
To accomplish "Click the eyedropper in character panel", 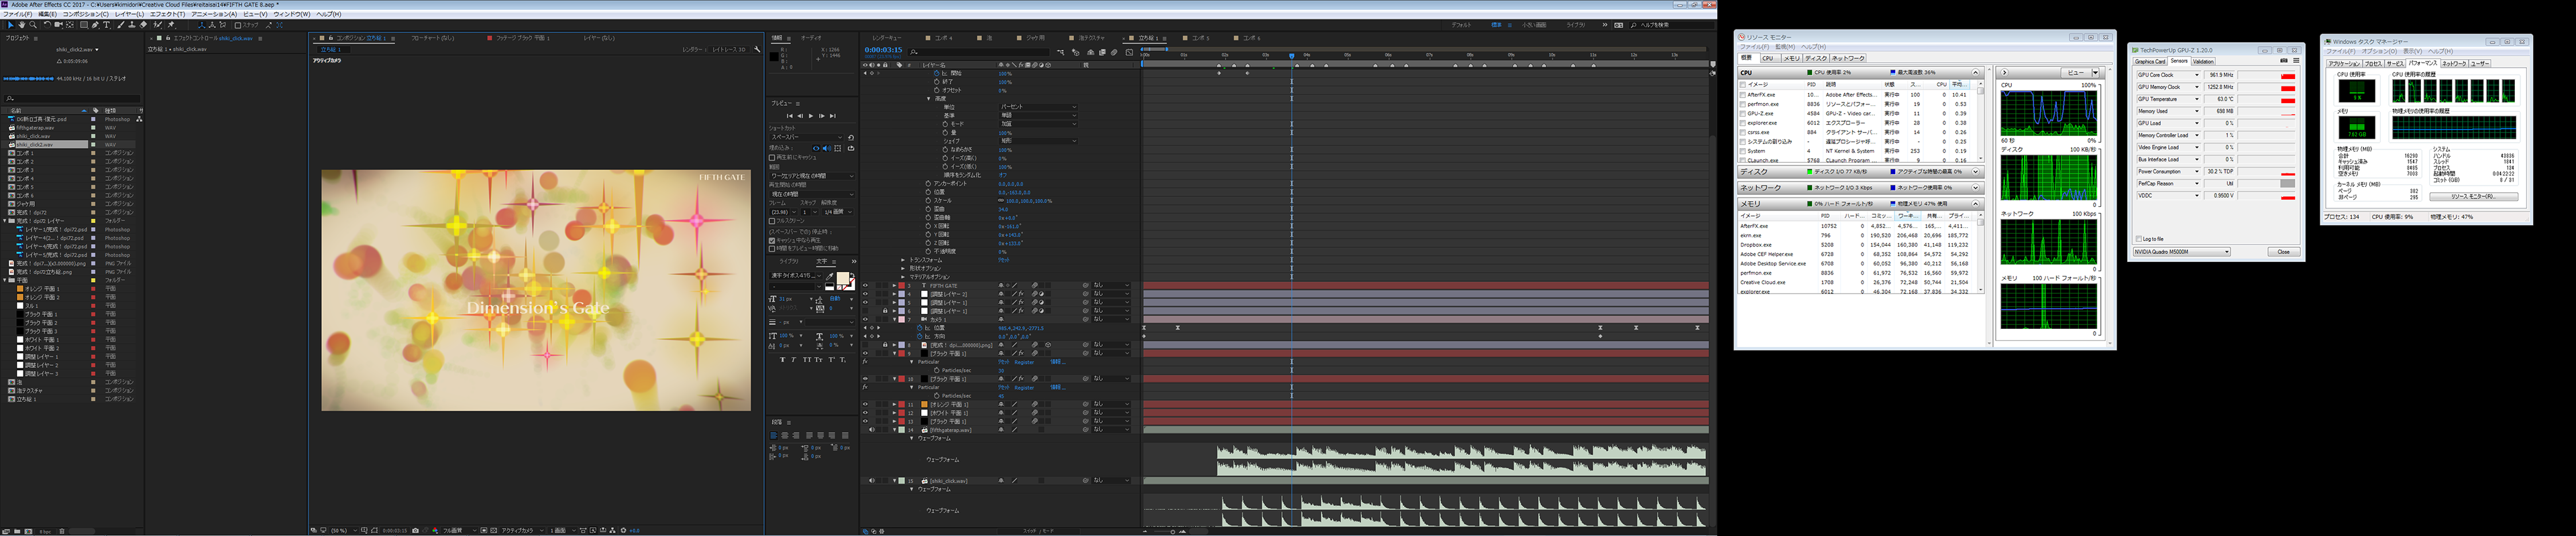I will coord(829,277).
